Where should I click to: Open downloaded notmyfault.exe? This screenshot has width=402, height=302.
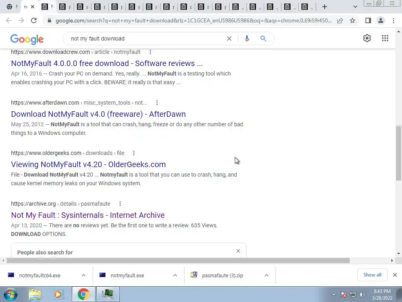[127, 276]
